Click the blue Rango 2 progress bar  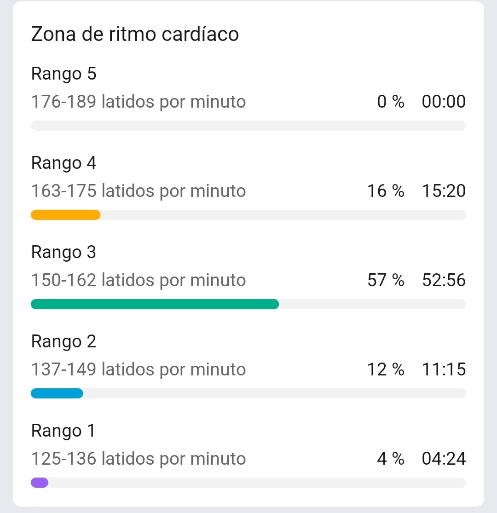tap(57, 393)
